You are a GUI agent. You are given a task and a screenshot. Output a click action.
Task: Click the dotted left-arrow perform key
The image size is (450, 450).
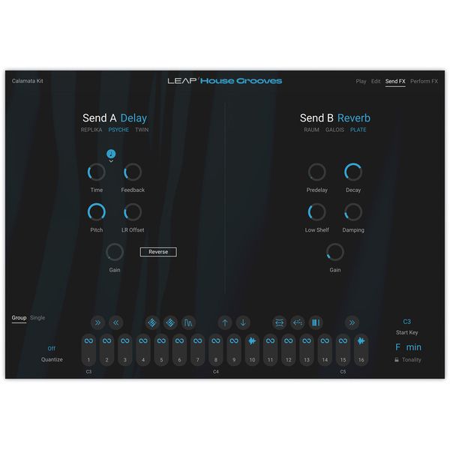point(298,322)
